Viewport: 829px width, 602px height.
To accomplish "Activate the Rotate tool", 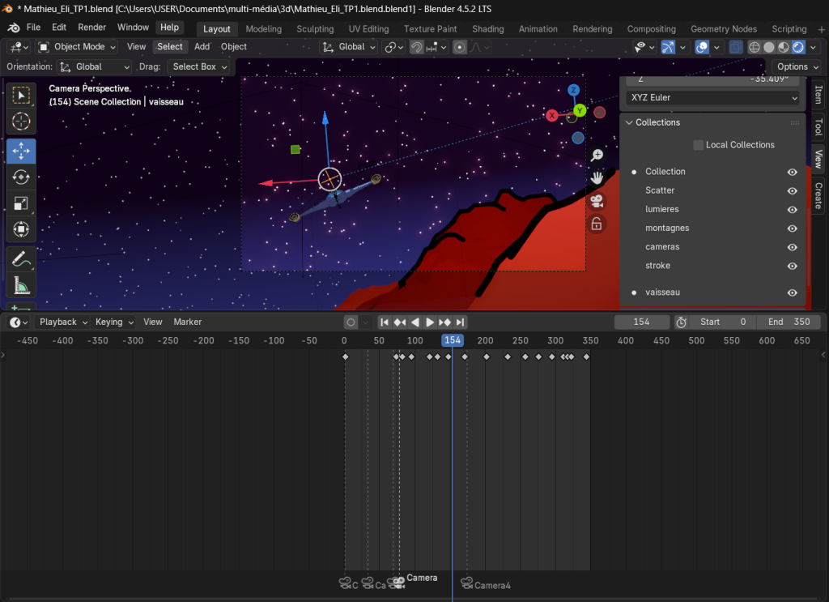I will 21,177.
